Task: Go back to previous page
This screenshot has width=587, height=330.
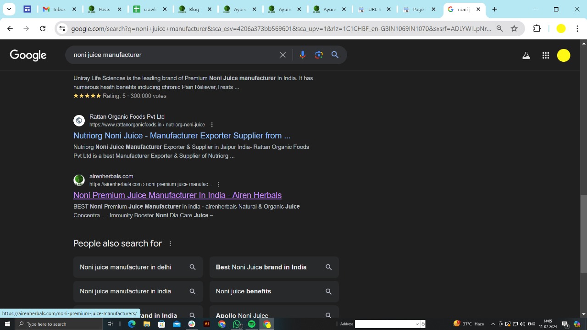Action: tap(10, 28)
